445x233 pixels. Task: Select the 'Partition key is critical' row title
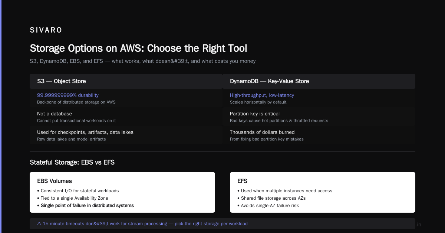click(255, 114)
